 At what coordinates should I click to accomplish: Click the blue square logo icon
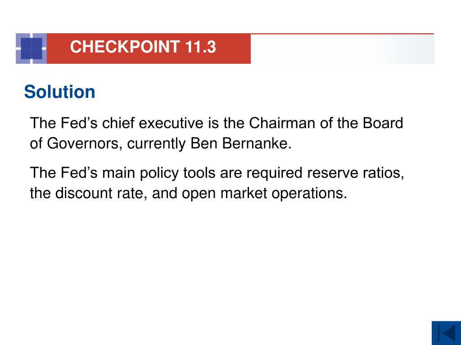[31, 49]
